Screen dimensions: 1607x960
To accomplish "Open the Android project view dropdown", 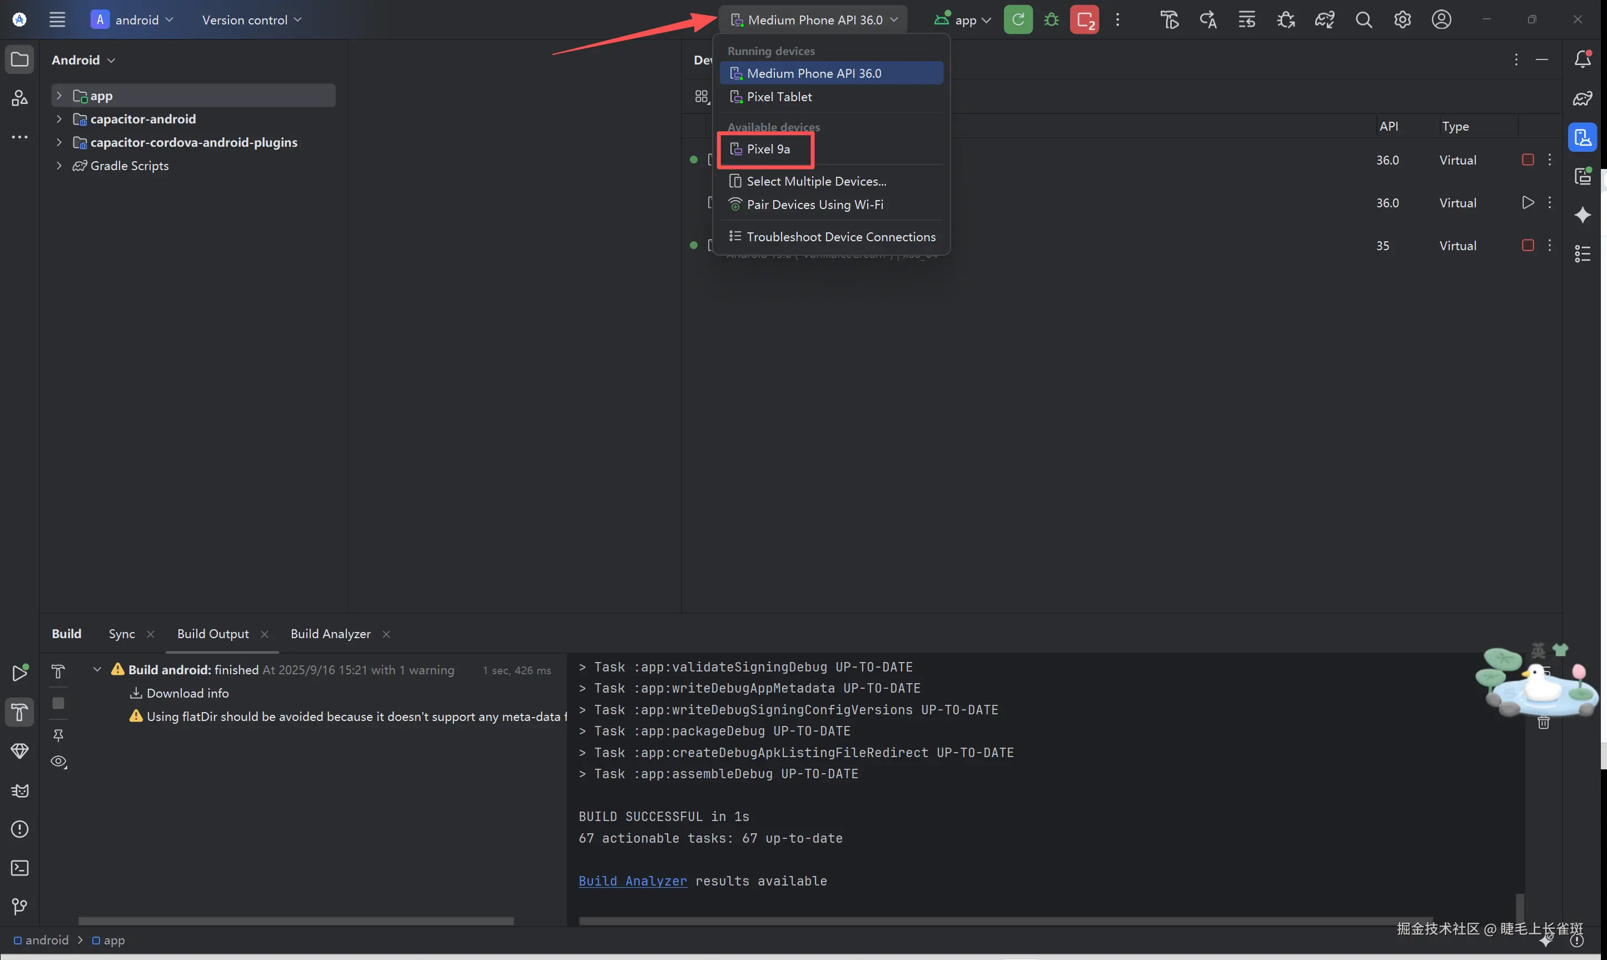I will (x=83, y=60).
